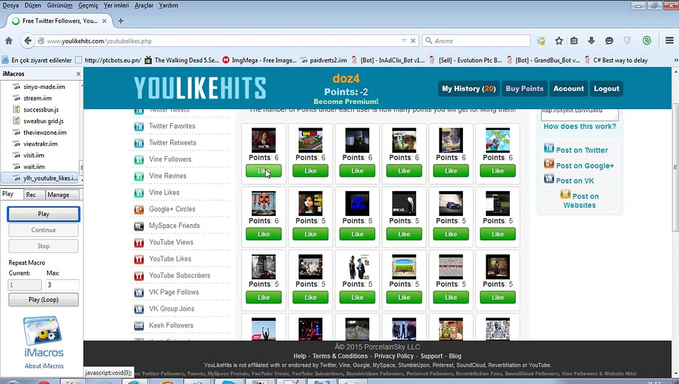Focus the Arama search box
Viewport: 679px width, 384px height.
coord(476,41)
